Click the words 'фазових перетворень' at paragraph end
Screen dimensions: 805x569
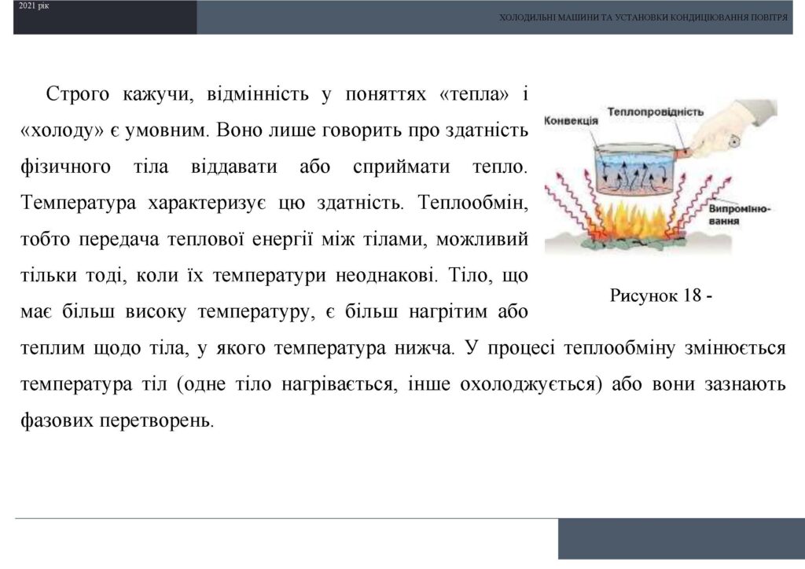pos(116,420)
